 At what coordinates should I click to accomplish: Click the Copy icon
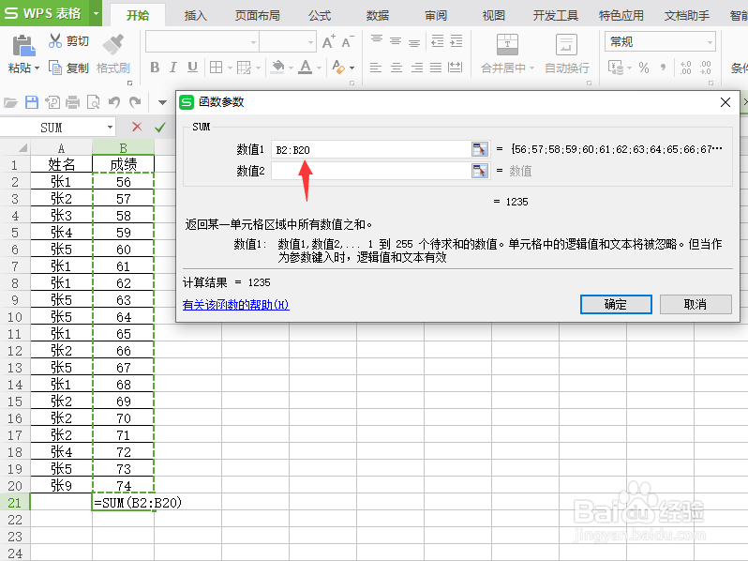tap(55, 68)
